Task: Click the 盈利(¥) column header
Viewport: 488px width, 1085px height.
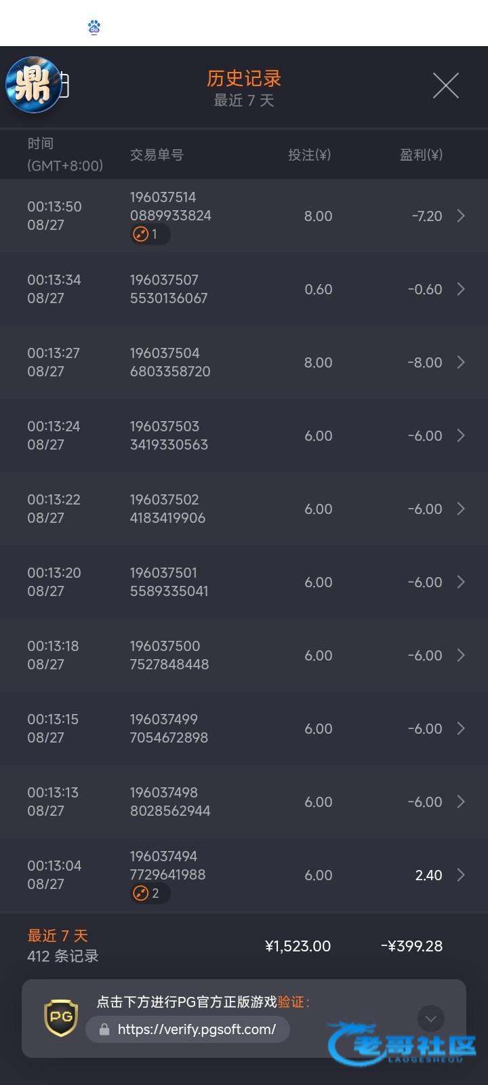Action: [421, 155]
